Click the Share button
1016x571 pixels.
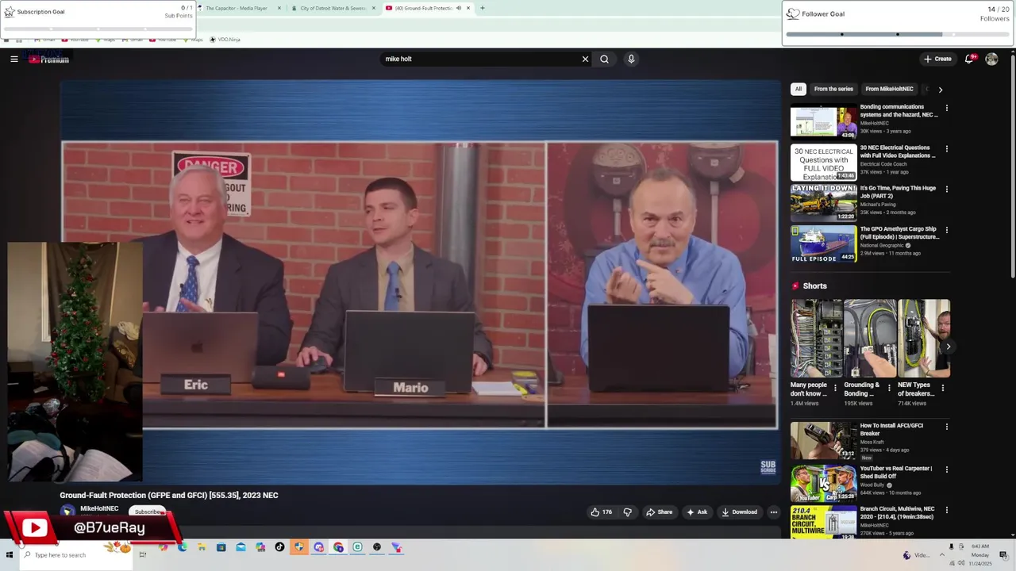tap(659, 512)
